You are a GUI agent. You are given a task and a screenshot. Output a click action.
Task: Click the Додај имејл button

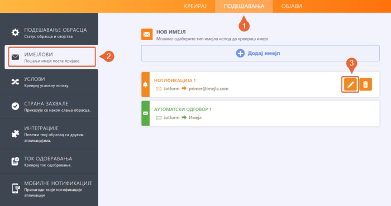[x=260, y=53]
